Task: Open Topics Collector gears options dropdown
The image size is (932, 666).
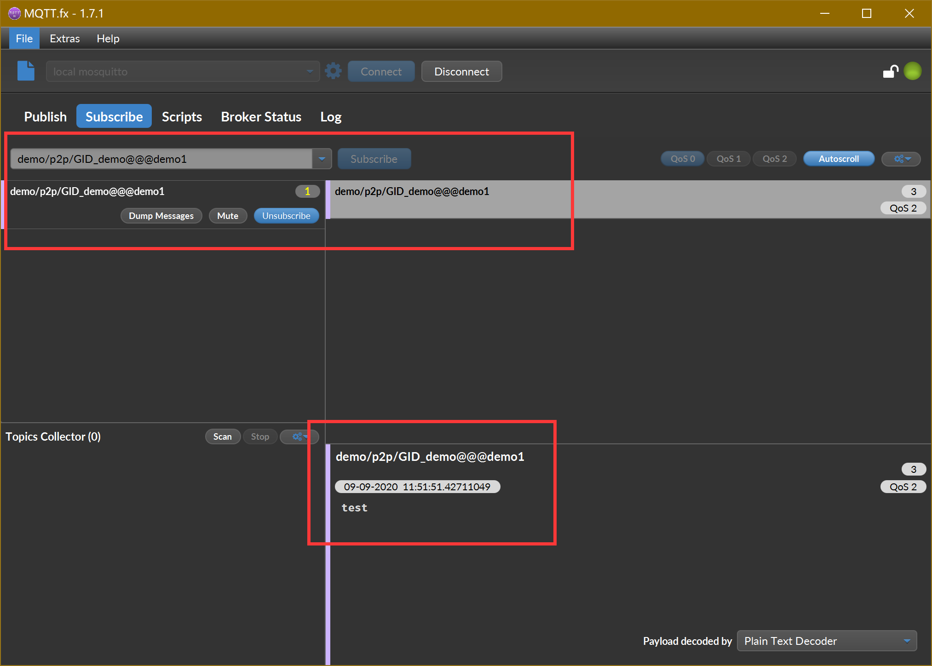Action: [299, 436]
